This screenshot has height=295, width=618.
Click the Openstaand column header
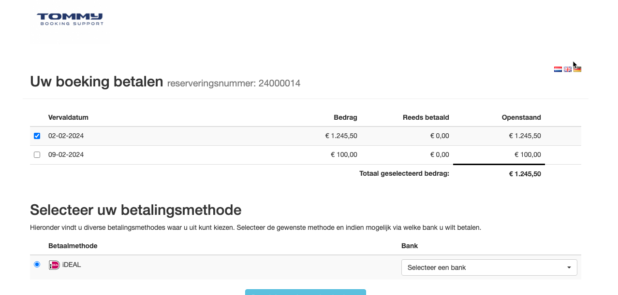point(521,117)
